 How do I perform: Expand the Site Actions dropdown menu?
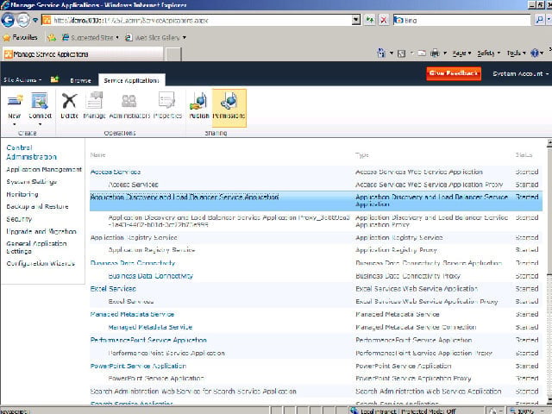[22, 80]
